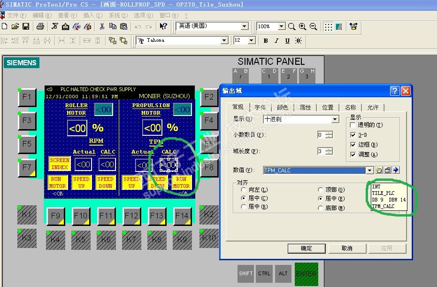The image size is (437, 287).
Task: Click the zoom in magnifier icon
Action: tap(302, 27)
